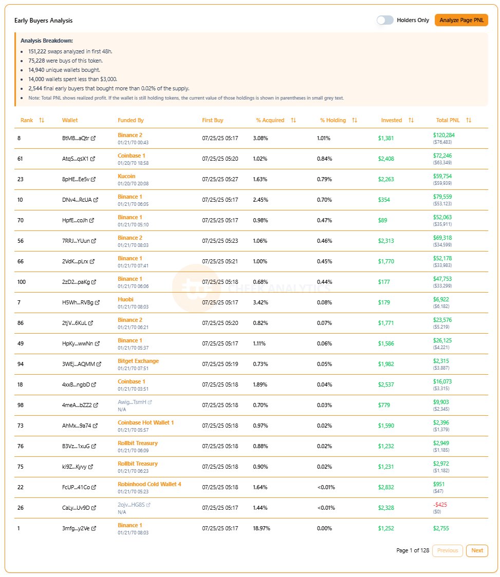The image size is (500, 577).
Task: Click the First Buy column header
Action: click(x=213, y=120)
